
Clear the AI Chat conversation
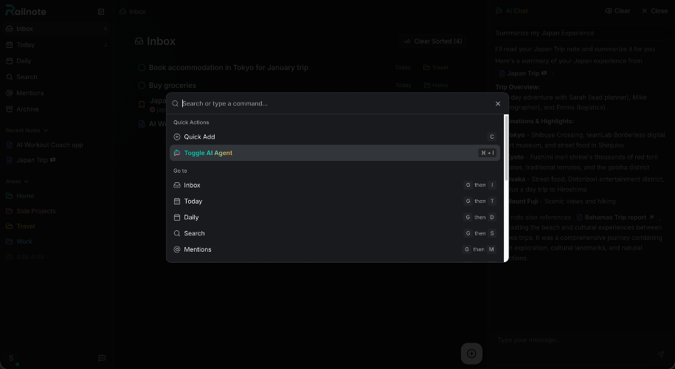pos(617,11)
